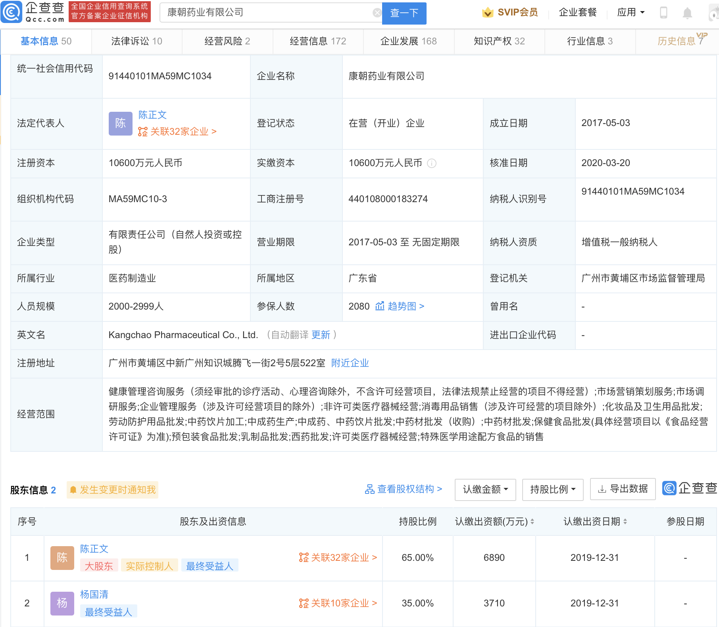Click the trend chart icon beside 2080
Image resolution: width=719 pixels, height=627 pixels.
[380, 306]
